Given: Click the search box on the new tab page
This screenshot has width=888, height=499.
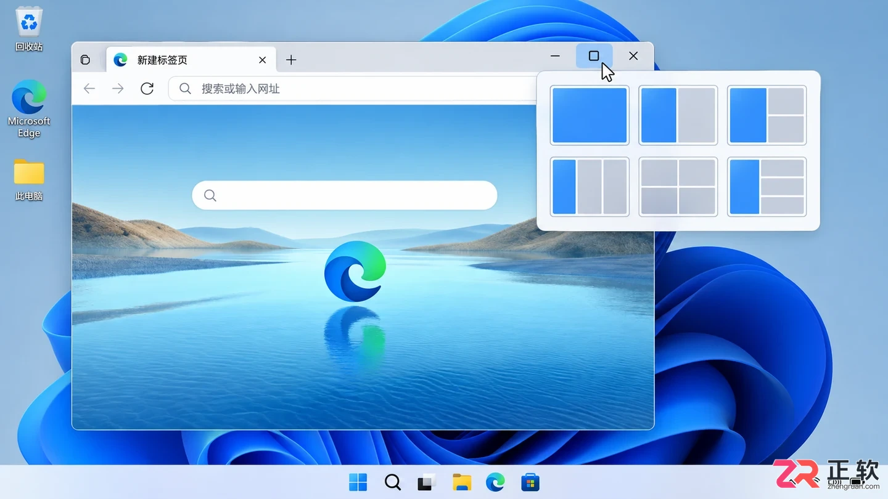Looking at the screenshot, I should pos(344,195).
